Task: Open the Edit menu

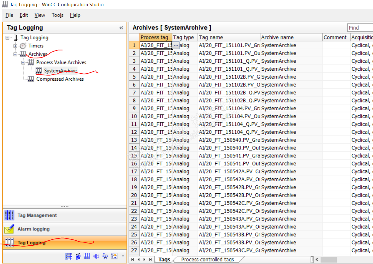Action: point(24,15)
